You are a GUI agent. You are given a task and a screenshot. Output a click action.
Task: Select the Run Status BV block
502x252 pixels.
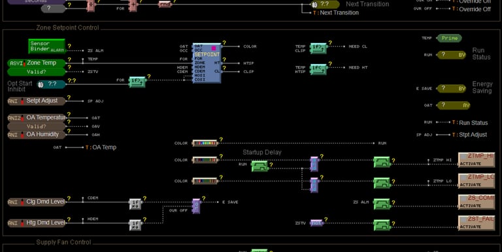tap(452, 55)
